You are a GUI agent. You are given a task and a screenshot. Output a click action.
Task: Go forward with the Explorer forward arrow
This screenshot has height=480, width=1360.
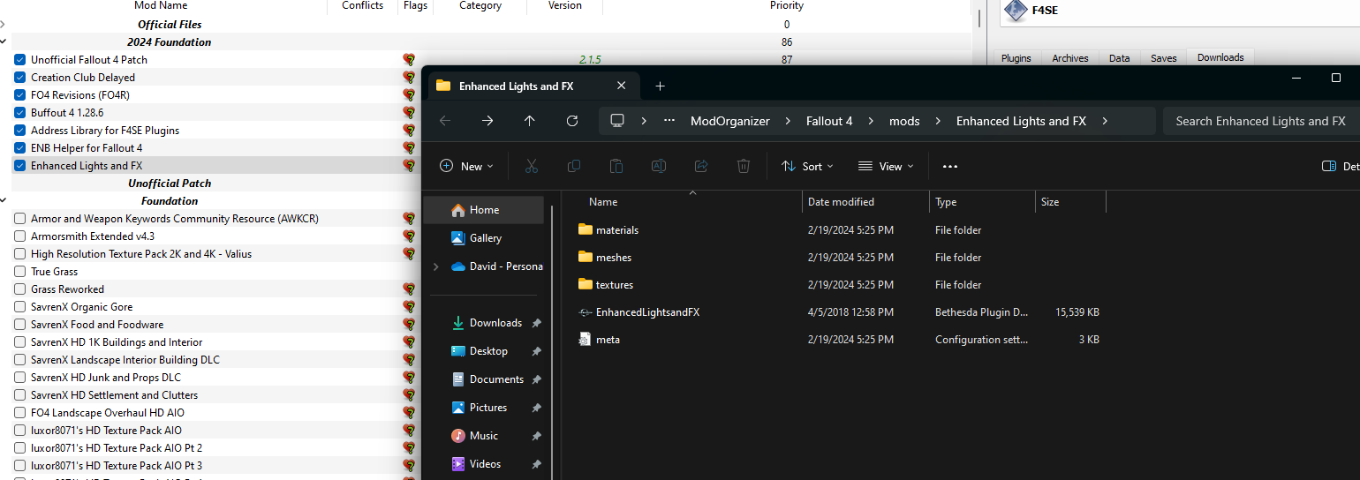487,121
